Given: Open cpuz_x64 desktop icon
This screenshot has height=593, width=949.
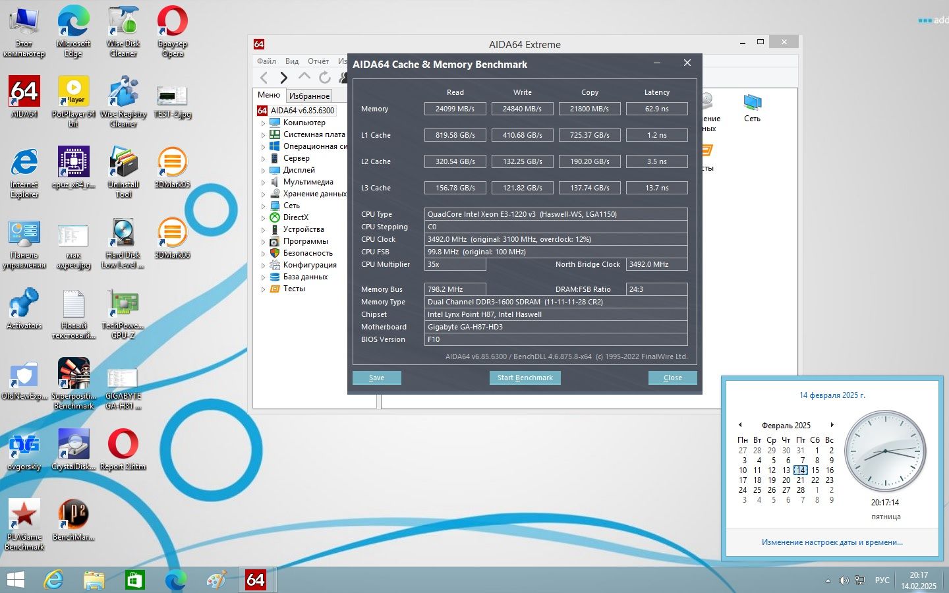Looking at the screenshot, I should (74, 167).
